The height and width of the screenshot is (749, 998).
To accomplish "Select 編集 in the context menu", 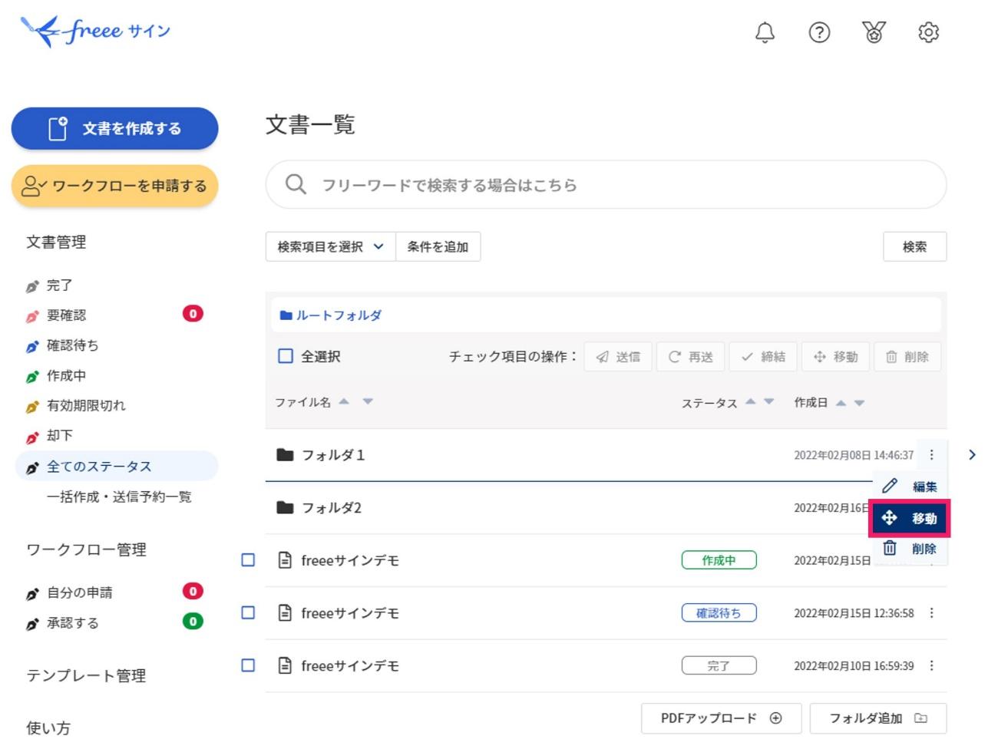I will coord(910,487).
